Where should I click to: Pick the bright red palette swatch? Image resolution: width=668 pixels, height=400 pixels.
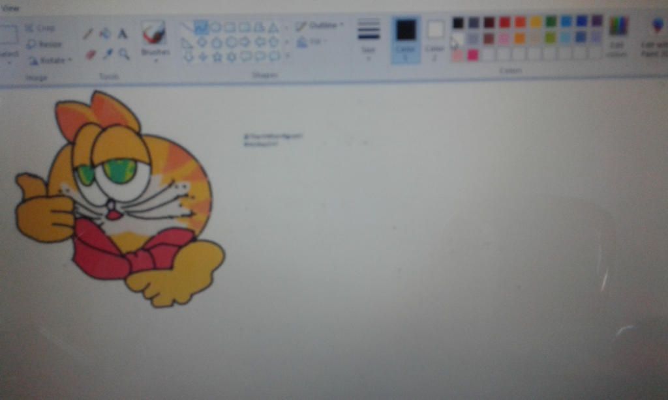pos(505,22)
